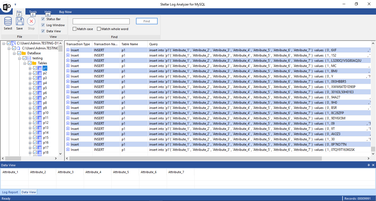Select the row with 30163L50H01E3 value

[x=218, y=92]
